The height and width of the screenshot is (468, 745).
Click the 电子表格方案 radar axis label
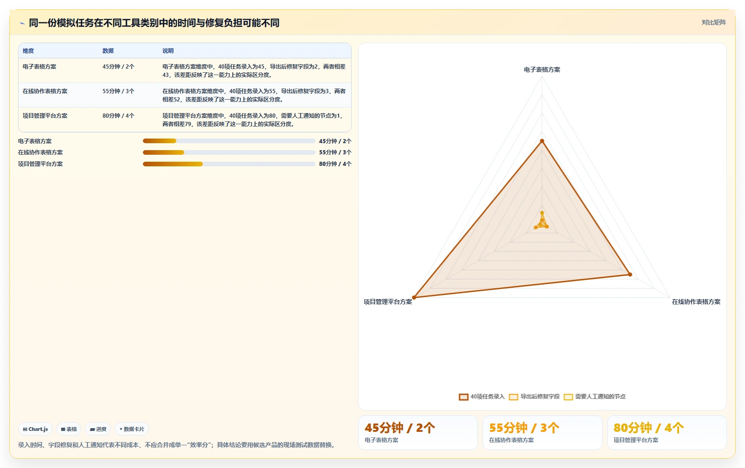pyautogui.click(x=542, y=70)
